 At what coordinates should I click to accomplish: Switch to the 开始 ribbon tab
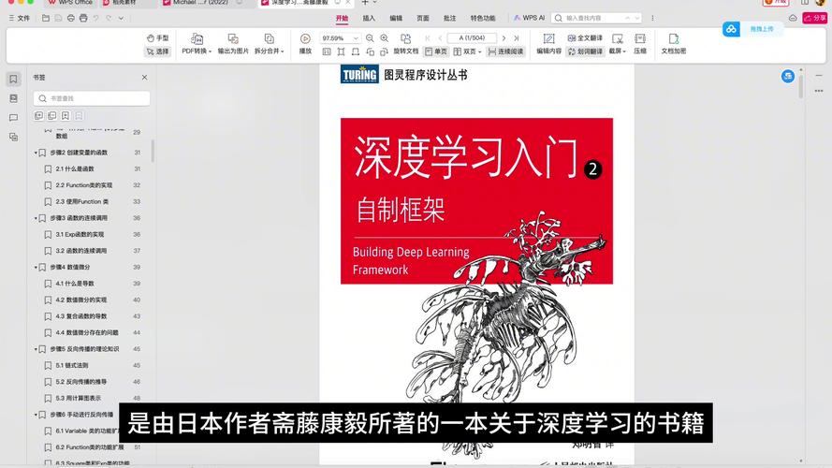(x=342, y=18)
